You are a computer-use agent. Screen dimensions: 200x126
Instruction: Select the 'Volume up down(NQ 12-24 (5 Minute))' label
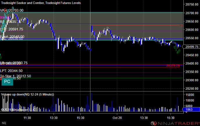[x=27, y=94]
